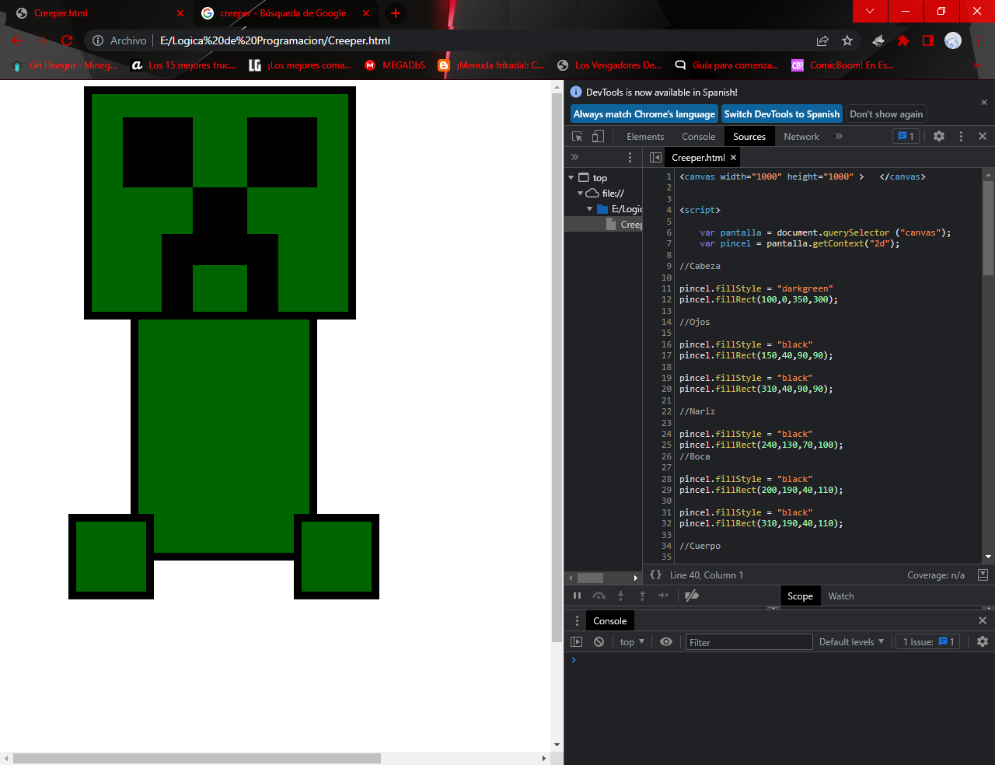Click the address bar URL
The width and height of the screenshot is (995, 765).
point(274,40)
